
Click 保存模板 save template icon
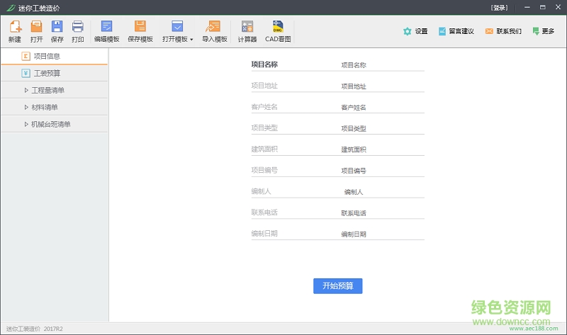(x=140, y=31)
